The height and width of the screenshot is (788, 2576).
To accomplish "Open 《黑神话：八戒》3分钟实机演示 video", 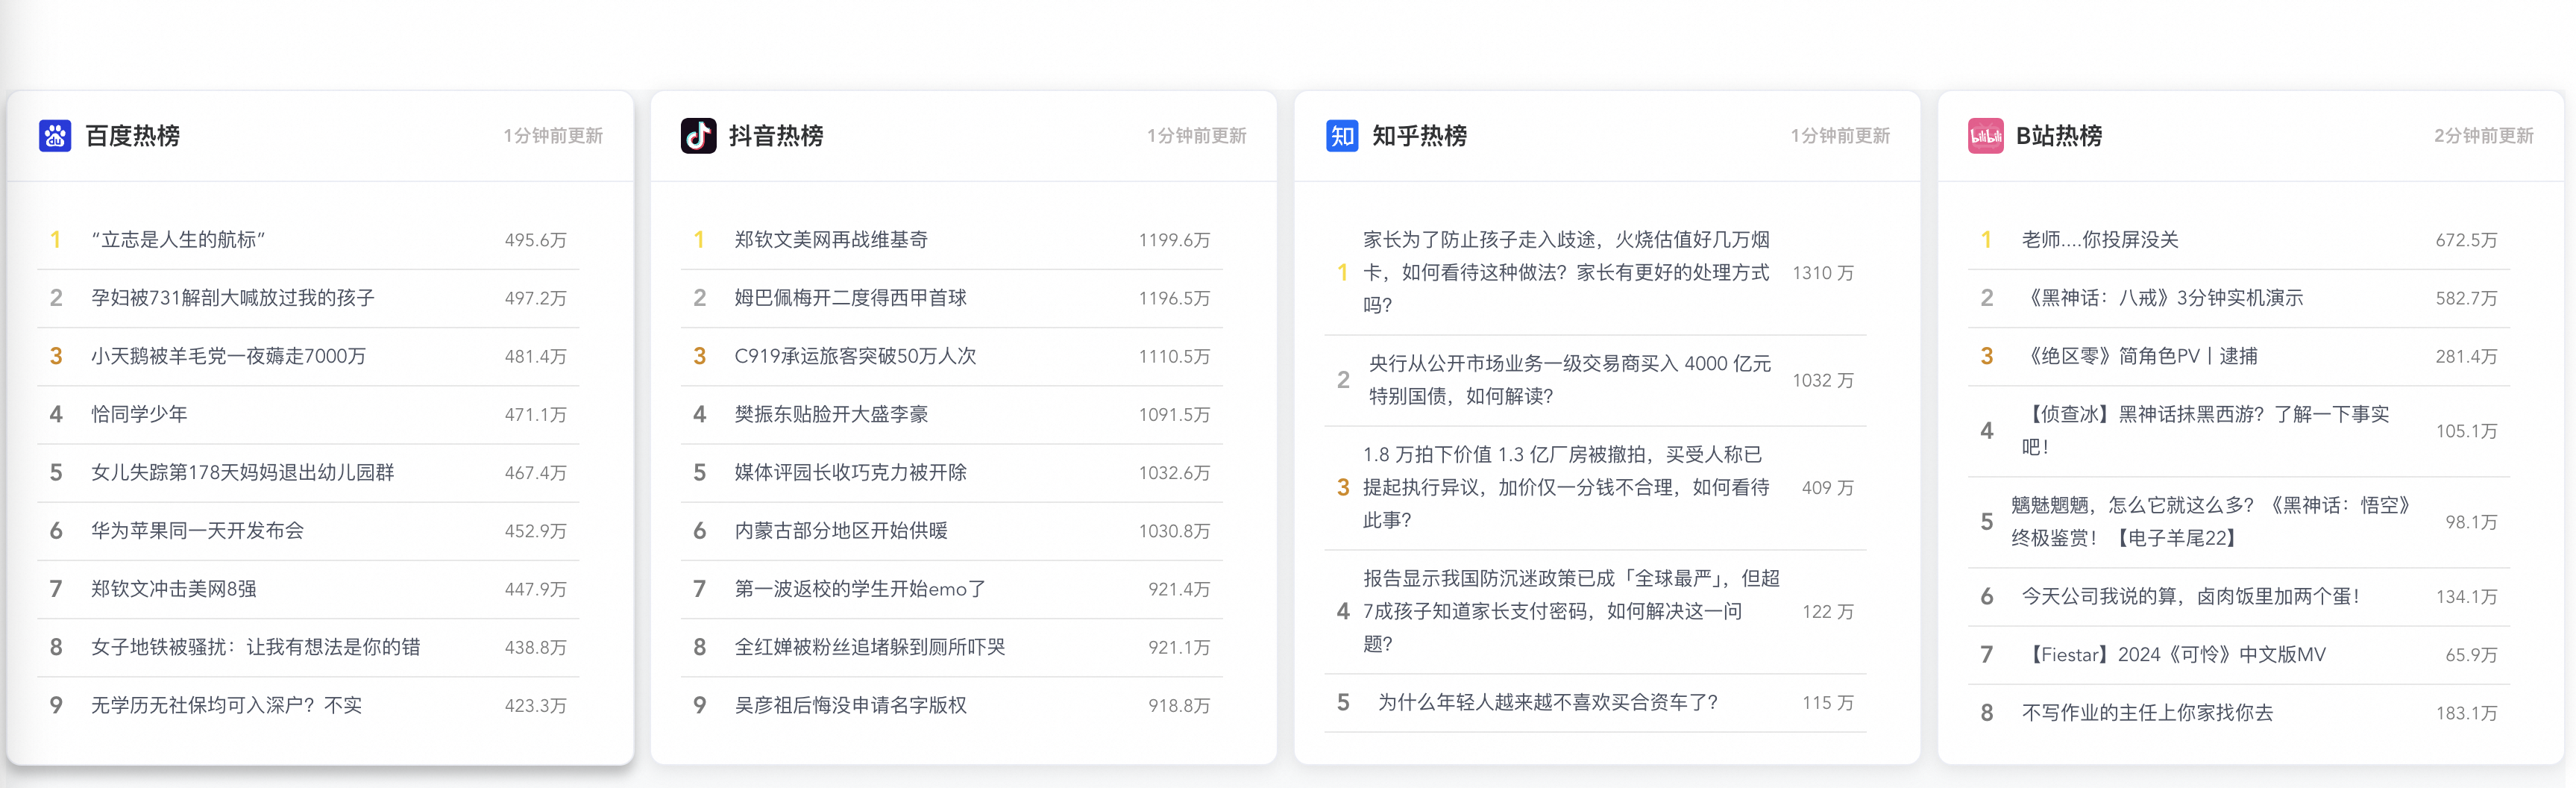I will pos(2162,298).
